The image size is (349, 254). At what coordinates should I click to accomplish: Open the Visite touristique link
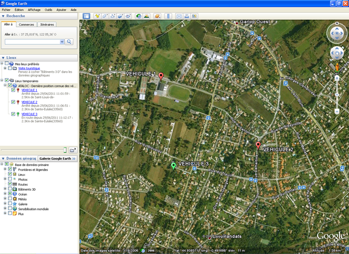tap(29, 69)
